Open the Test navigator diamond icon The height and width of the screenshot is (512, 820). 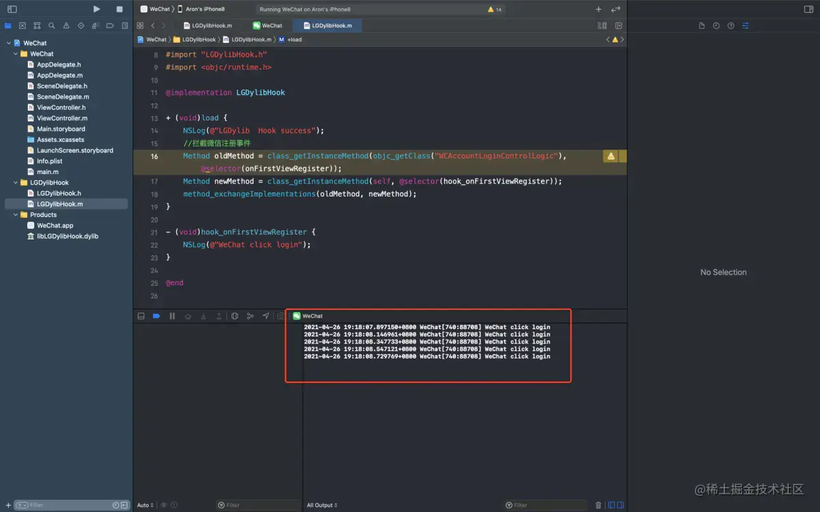coord(81,25)
